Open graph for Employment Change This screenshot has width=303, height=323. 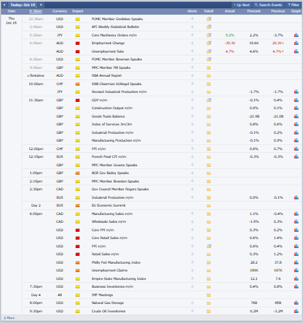coord(296,43)
